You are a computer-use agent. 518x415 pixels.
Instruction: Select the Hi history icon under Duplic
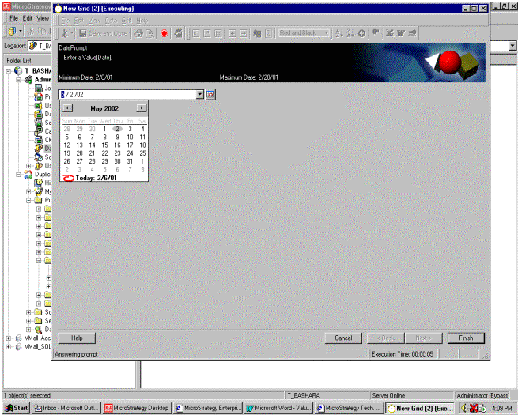[39, 183]
